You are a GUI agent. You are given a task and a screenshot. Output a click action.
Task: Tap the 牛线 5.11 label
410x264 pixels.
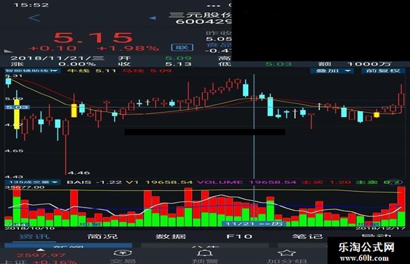[x=92, y=71]
